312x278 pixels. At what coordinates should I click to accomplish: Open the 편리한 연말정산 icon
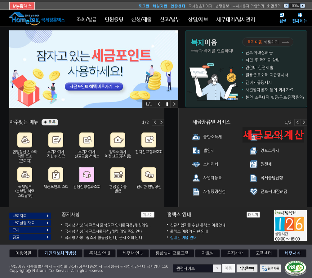point(149,175)
